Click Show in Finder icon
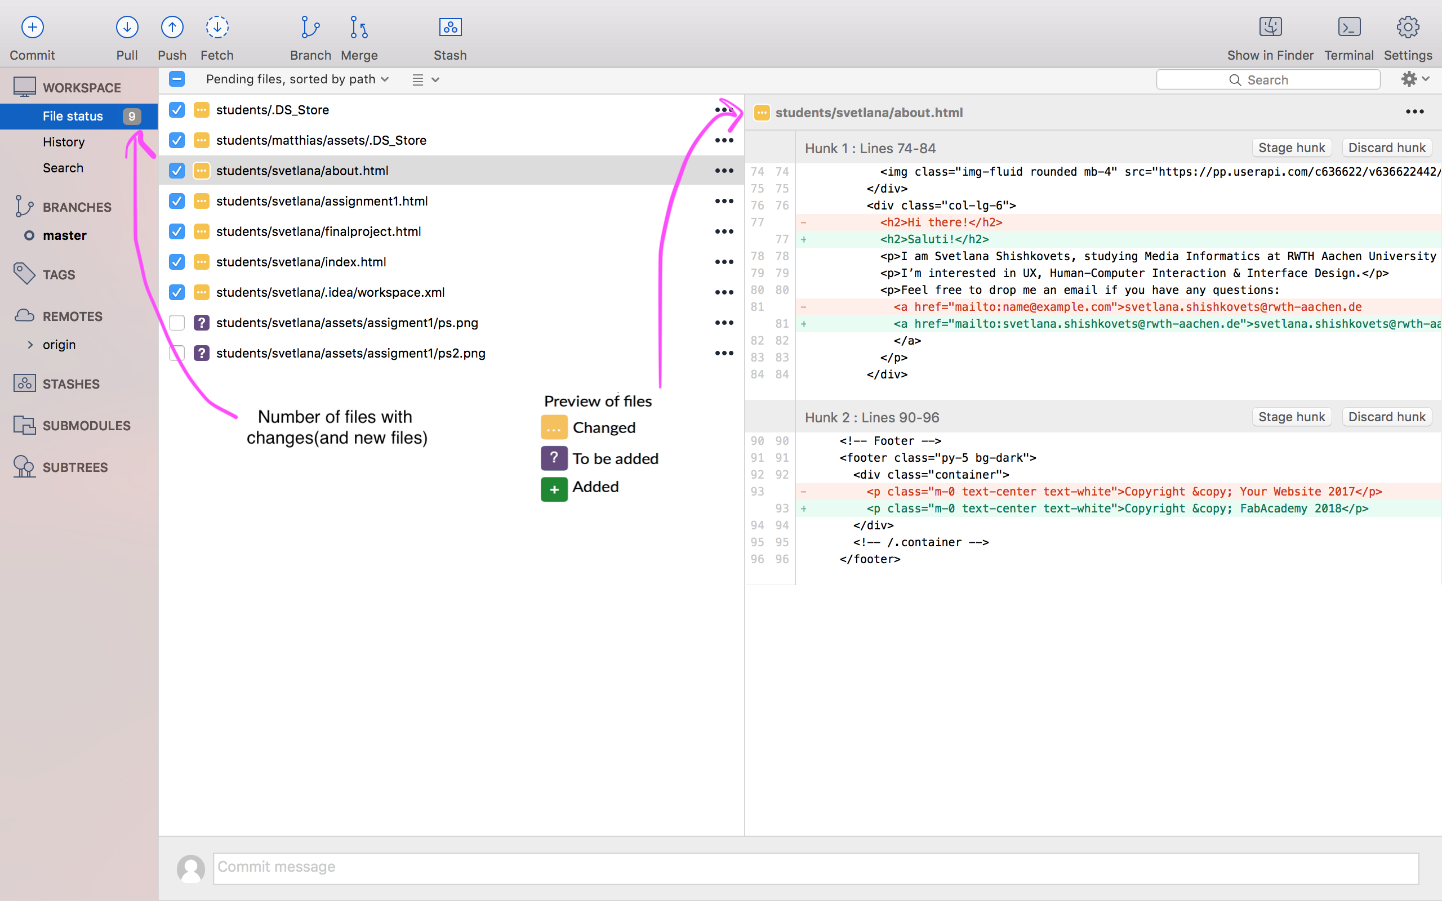The width and height of the screenshot is (1442, 901). pos(1270,27)
